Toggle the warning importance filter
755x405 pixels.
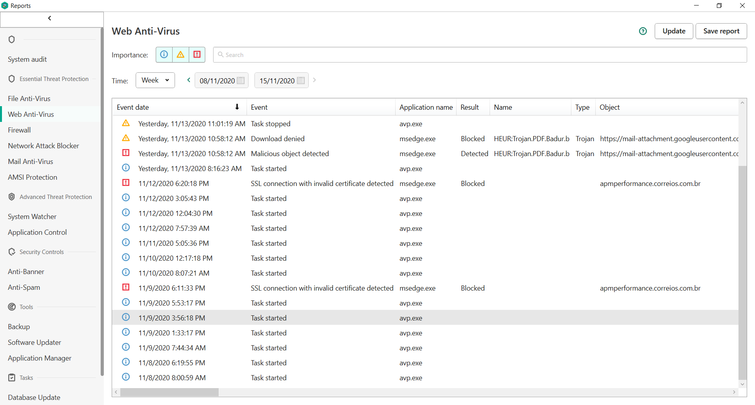(180, 55)
